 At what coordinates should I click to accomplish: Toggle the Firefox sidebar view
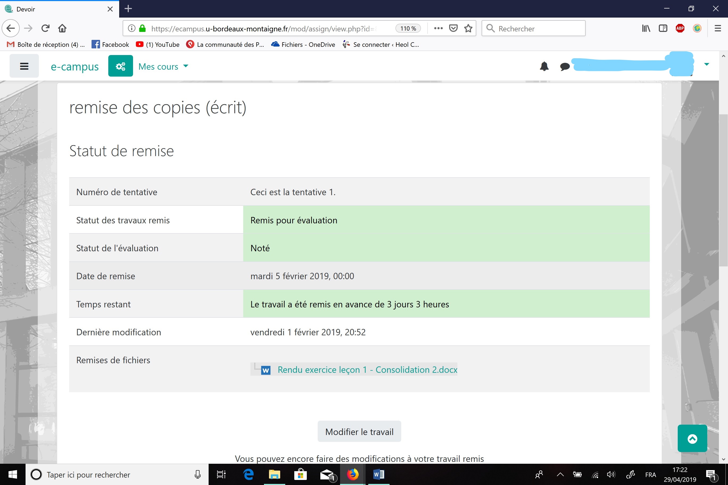[x=663, y=28]
